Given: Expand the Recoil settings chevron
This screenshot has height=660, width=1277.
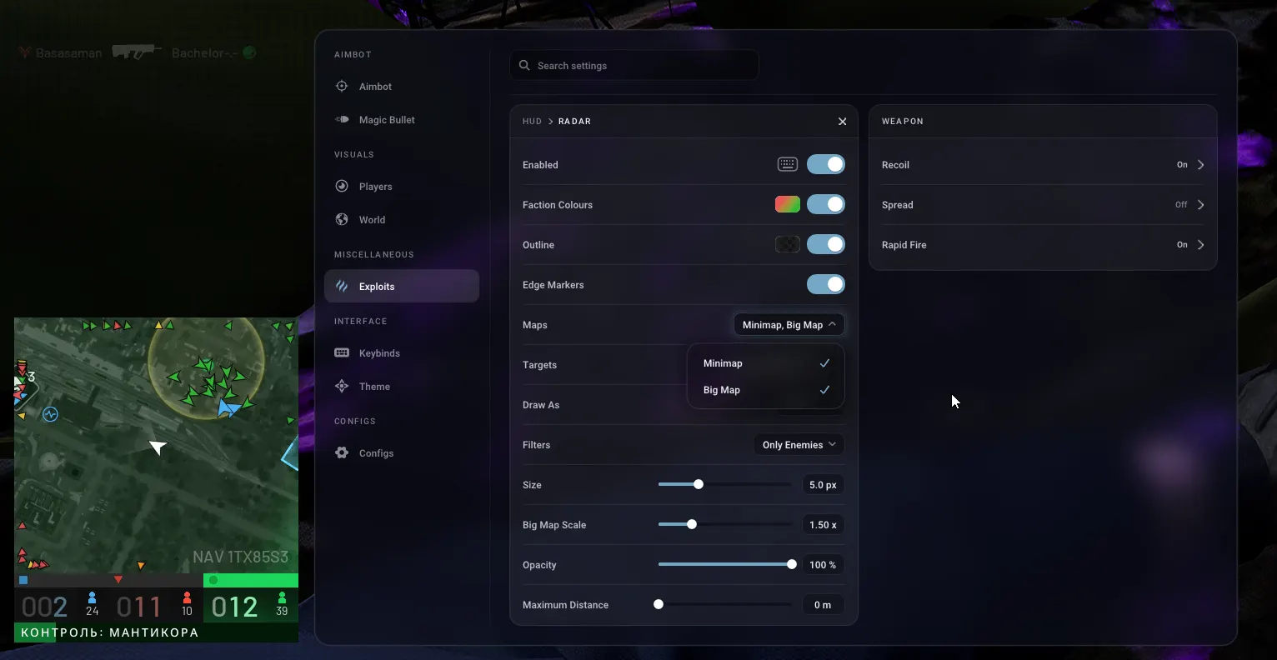Looking at the screenshot, I should click(1200, 164).
